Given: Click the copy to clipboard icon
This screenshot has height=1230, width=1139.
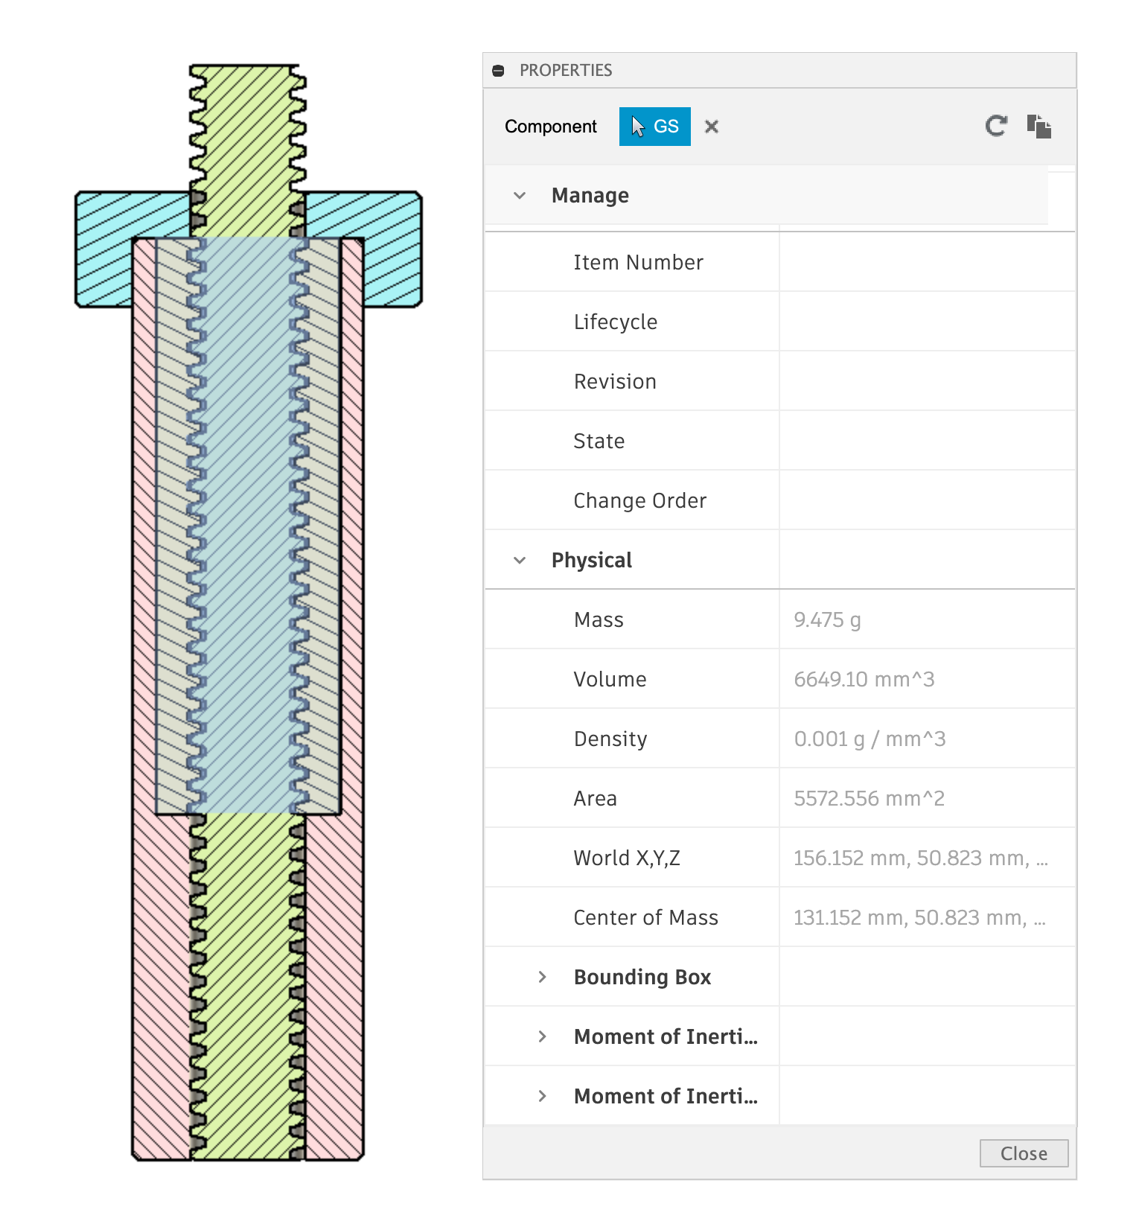Looking at the screenshot, I should 1038,126.
